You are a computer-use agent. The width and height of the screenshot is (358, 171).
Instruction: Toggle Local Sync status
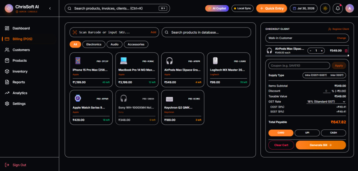[243, 8]
